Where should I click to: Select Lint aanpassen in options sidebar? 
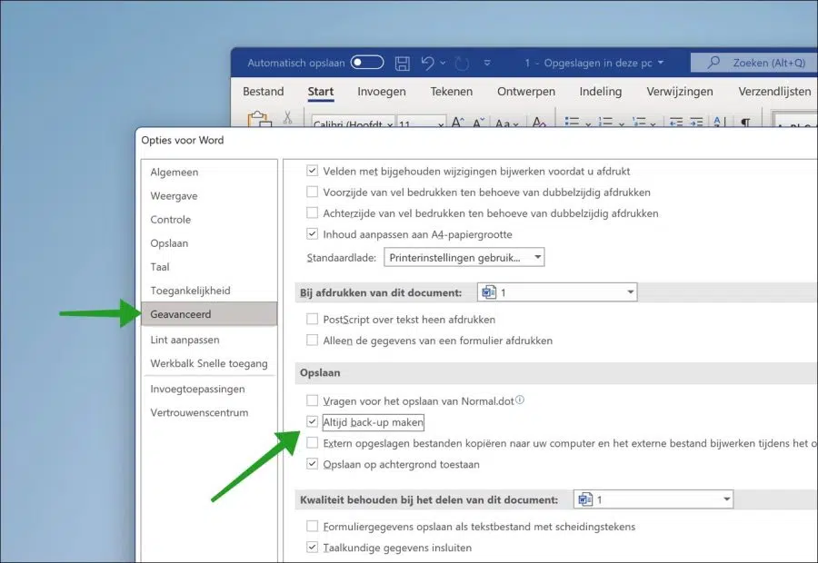click(x=209, y=340)
